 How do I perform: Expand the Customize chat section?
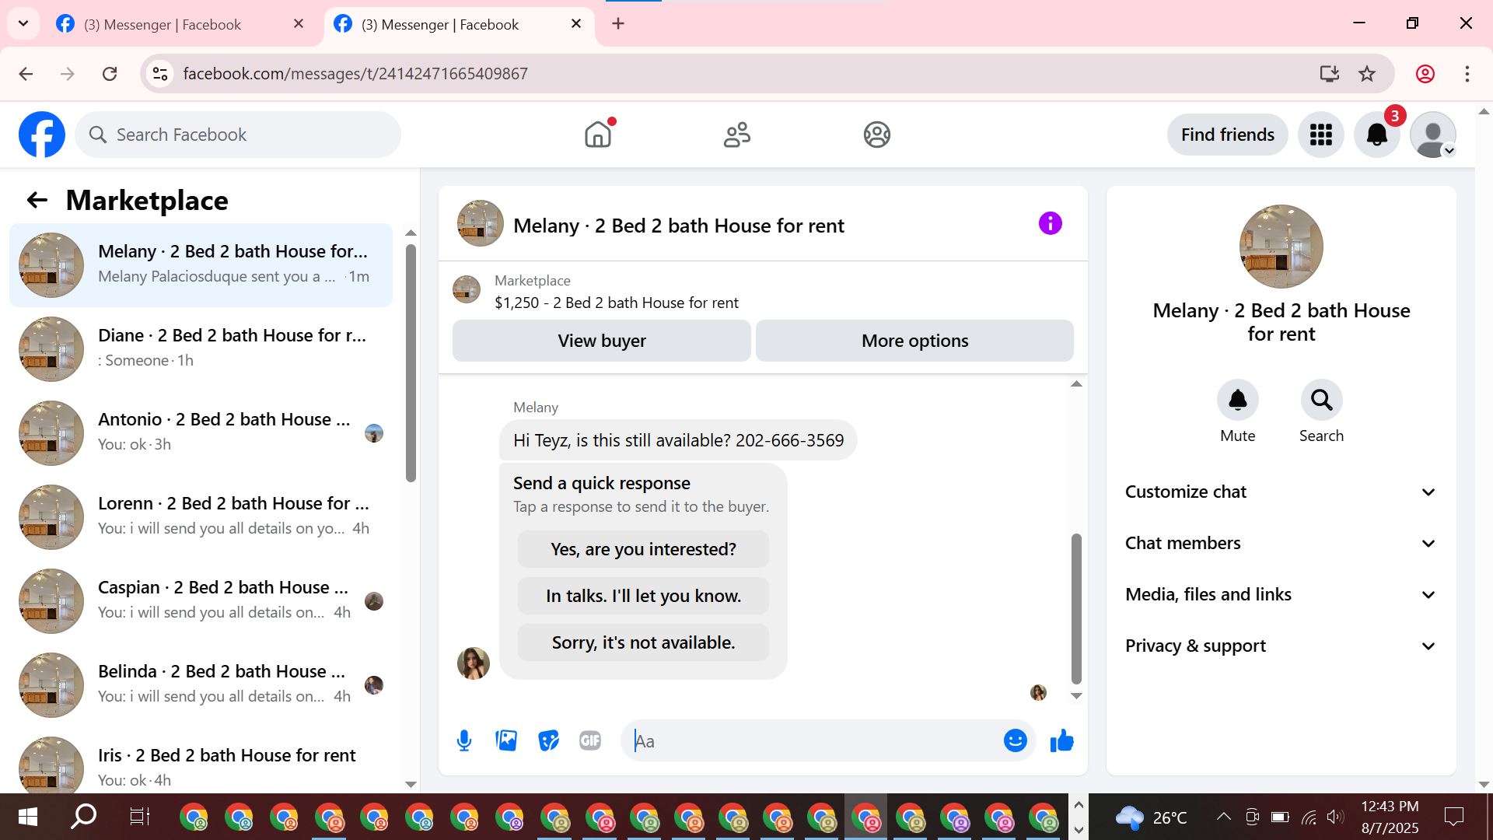[1281, 492]
